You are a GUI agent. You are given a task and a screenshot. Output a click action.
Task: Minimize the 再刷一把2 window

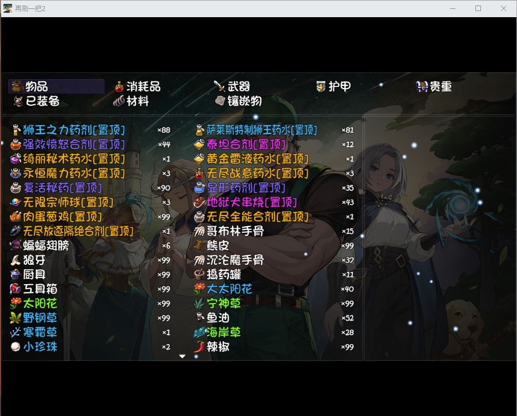pyautogui.click(x=453, y=8)
